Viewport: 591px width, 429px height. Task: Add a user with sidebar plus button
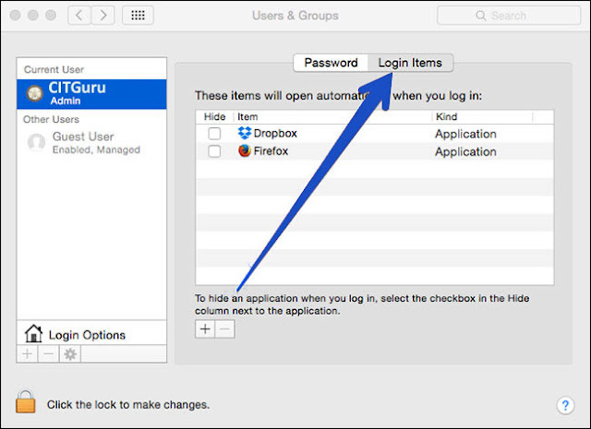tap(27, 354)
